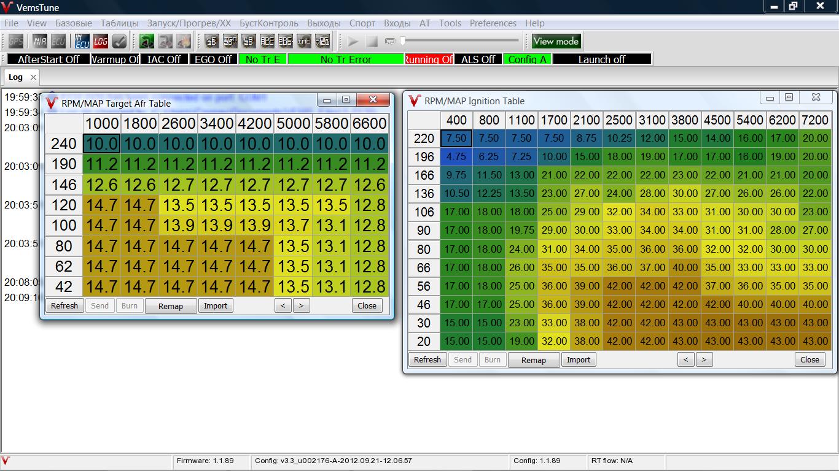
Task: Select ignition cell at MAP 220, RPM 400
Action: click(456, 139)
